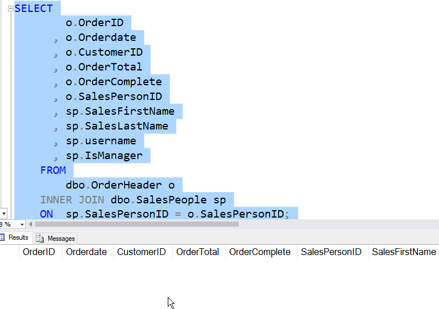This screenshot has height=309, width=439.
Task: Click the vertical scrollbar down arrow
Action: tap(3, 214)
